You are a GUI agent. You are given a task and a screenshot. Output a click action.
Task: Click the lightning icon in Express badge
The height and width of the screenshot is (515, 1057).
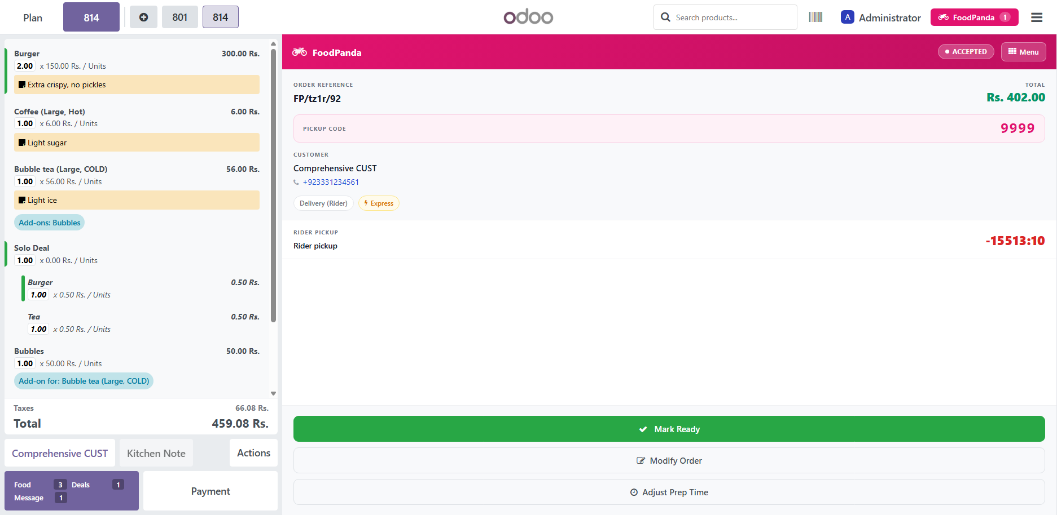pos(366,203)
